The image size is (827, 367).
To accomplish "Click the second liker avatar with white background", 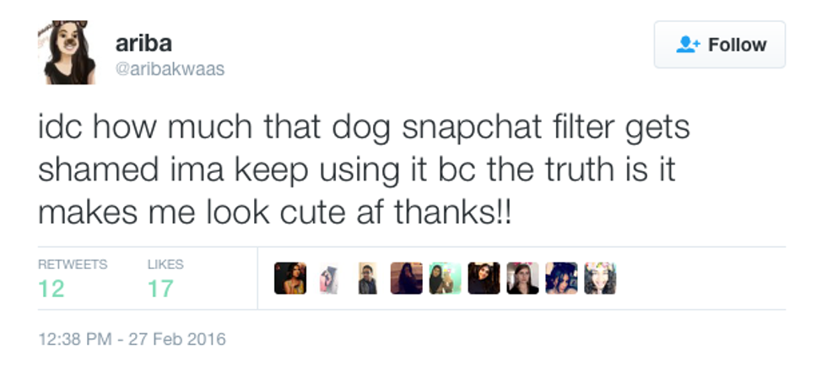I will point(329,278).
